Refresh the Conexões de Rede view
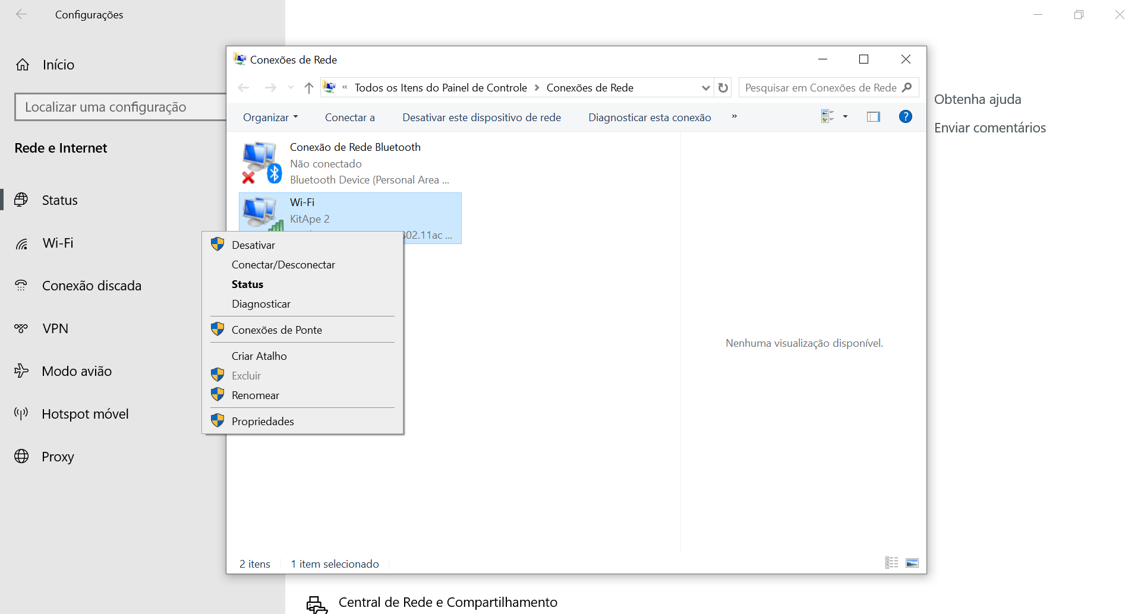This screenshot has width=1141, height=614. coord(723,88)
